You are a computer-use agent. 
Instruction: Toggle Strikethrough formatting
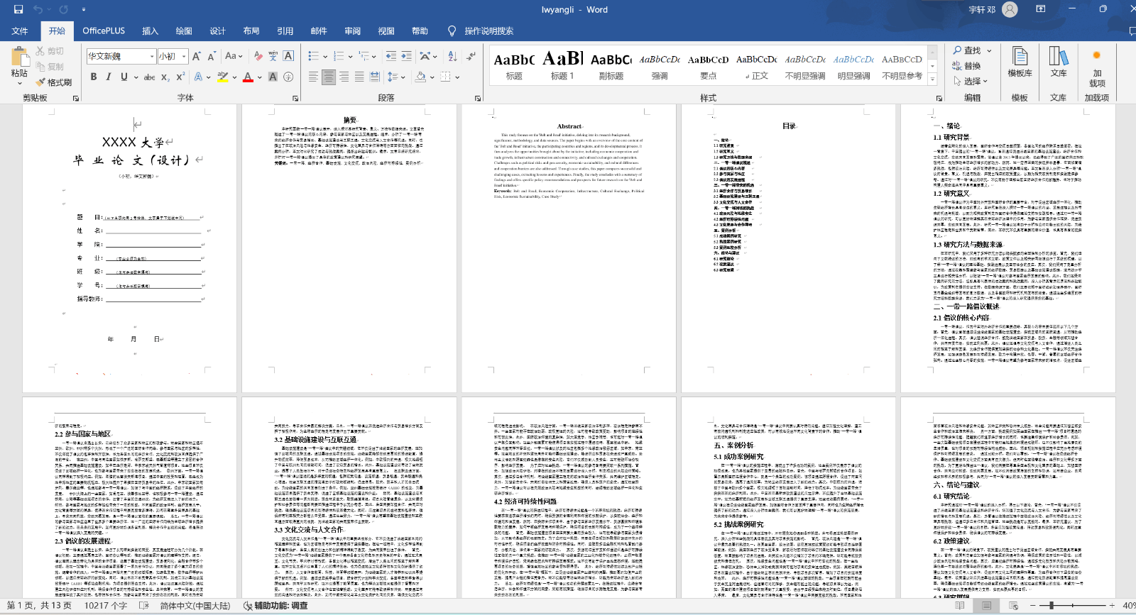(149, 77)
